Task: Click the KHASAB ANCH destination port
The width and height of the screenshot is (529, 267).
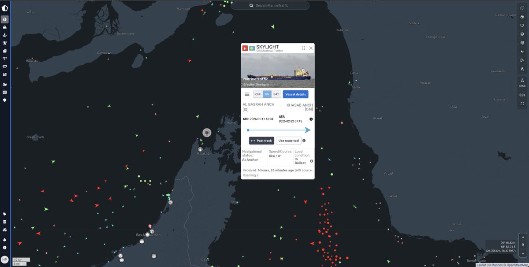Action: (x=300, y=107)
